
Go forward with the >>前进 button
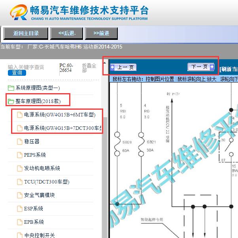pyautogui.click(x=101, y=34)
